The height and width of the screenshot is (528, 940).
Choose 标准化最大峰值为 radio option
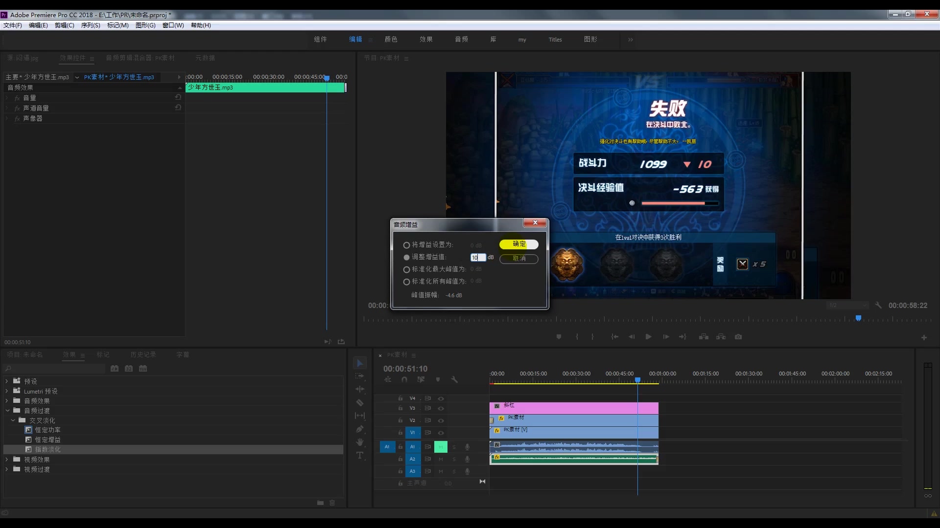406,269
